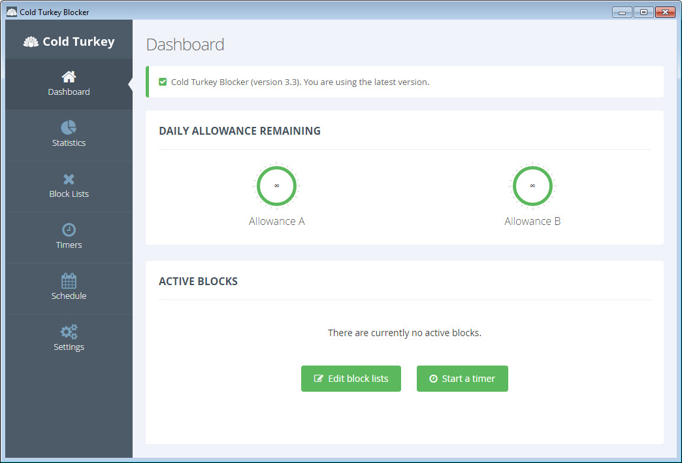Viewport: 682px width, 463px height.
Task: Click the Cold Turkey logo in sidebar header
Action: 31,42
